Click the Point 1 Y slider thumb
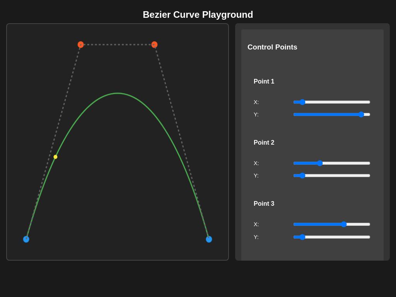This screenshot has width=396, height=297. (362, 114)
